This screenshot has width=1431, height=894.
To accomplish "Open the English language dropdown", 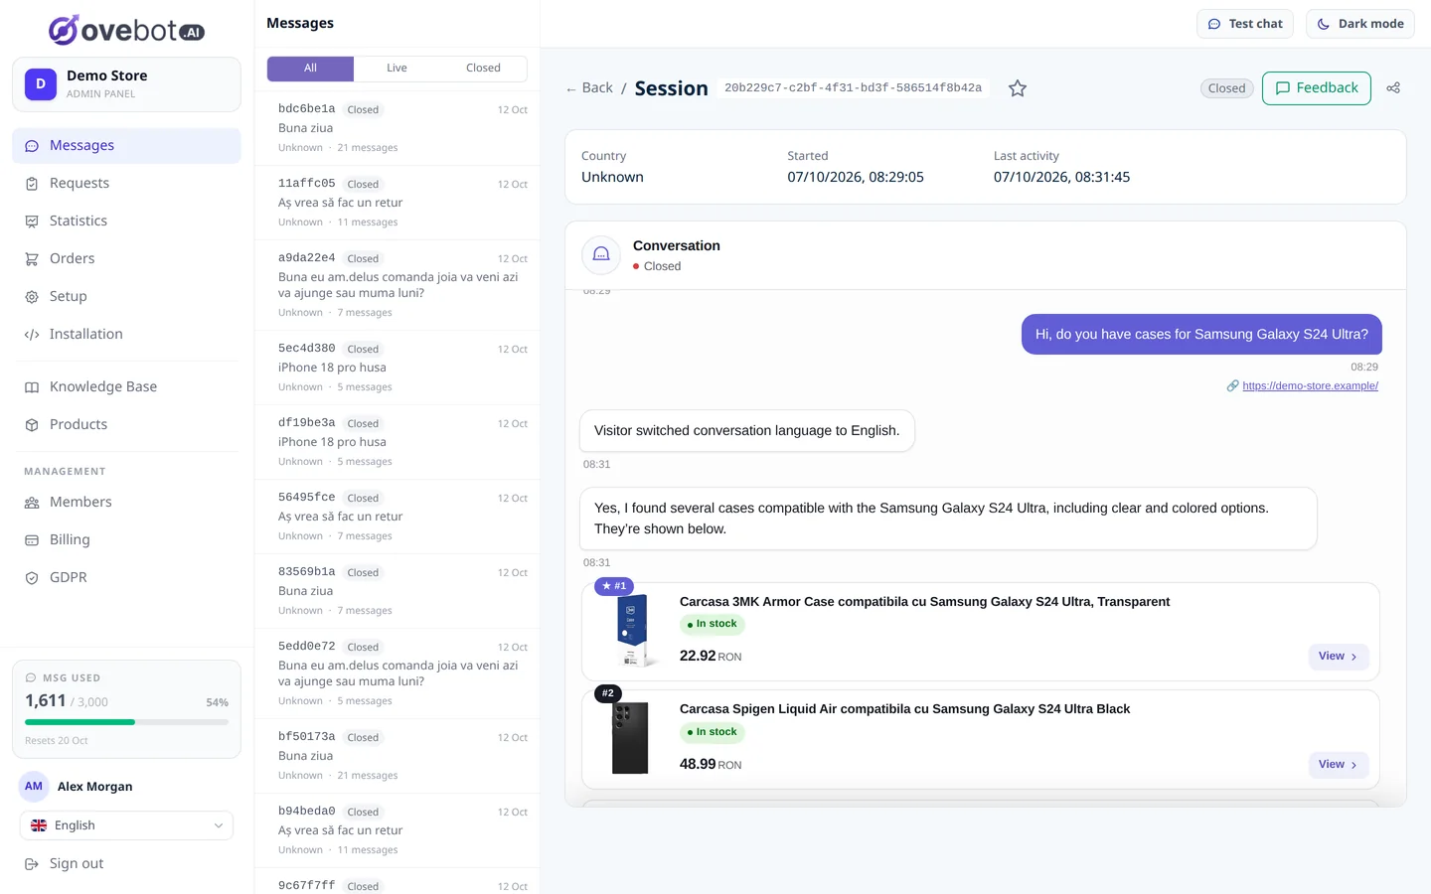I will pyautogui.click(x=126, y=825).
